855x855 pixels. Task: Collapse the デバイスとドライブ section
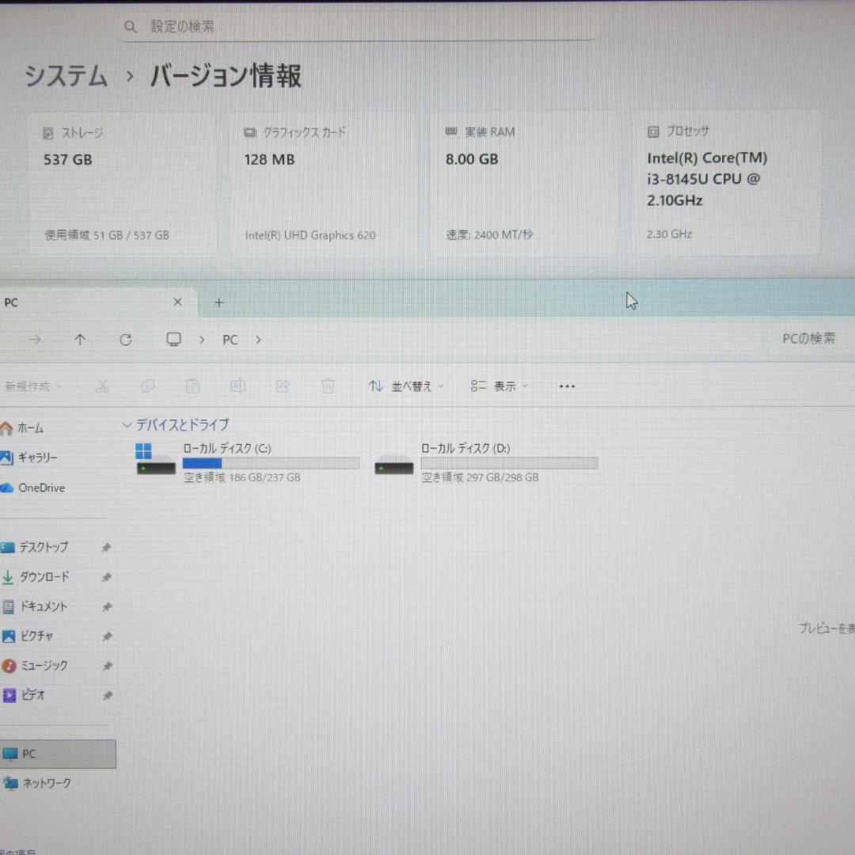(127, 425)
